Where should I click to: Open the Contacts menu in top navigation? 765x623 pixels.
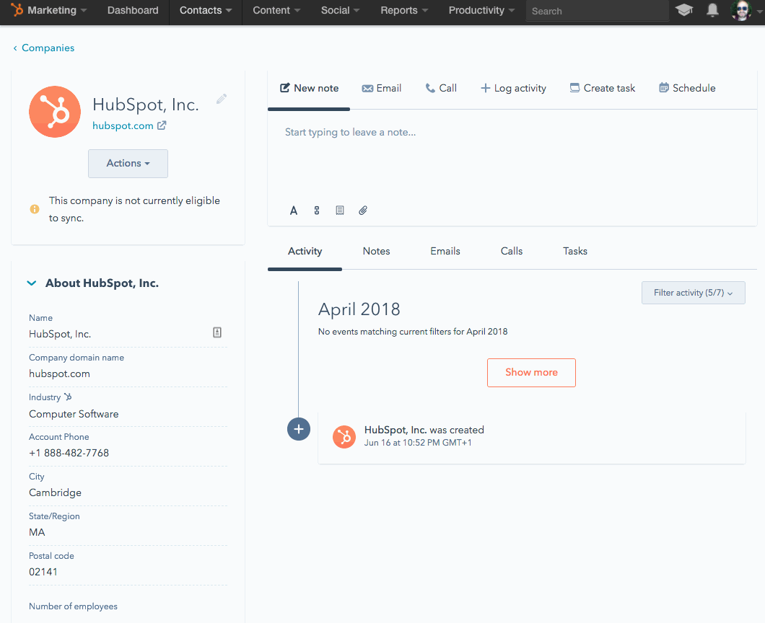click(x=206, y=11)
